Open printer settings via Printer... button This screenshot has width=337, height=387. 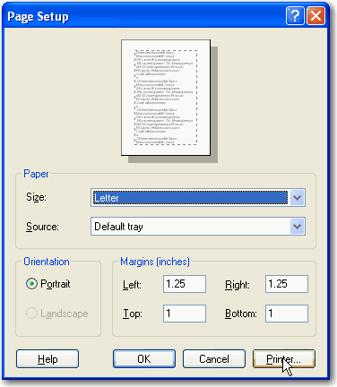click(x=284, y=359)
